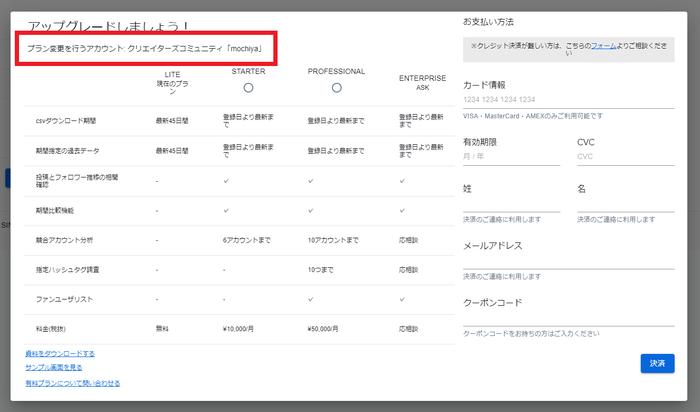Open the サンプル画面を見る link

pos(53,368)
